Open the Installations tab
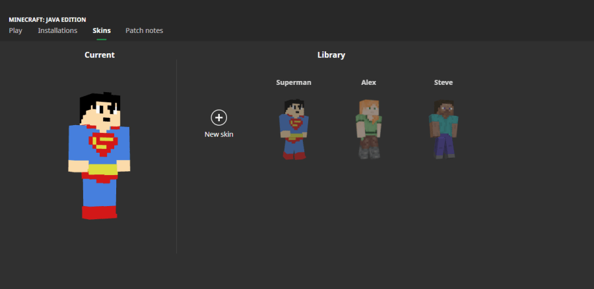The width and height of the screenshot is (594, 289). tap(57, 30)
